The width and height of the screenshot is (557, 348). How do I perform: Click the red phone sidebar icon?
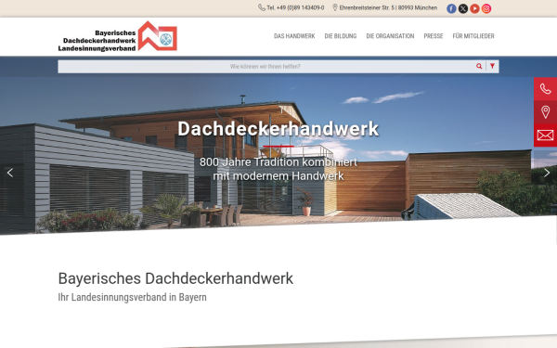tap(545, 89)
